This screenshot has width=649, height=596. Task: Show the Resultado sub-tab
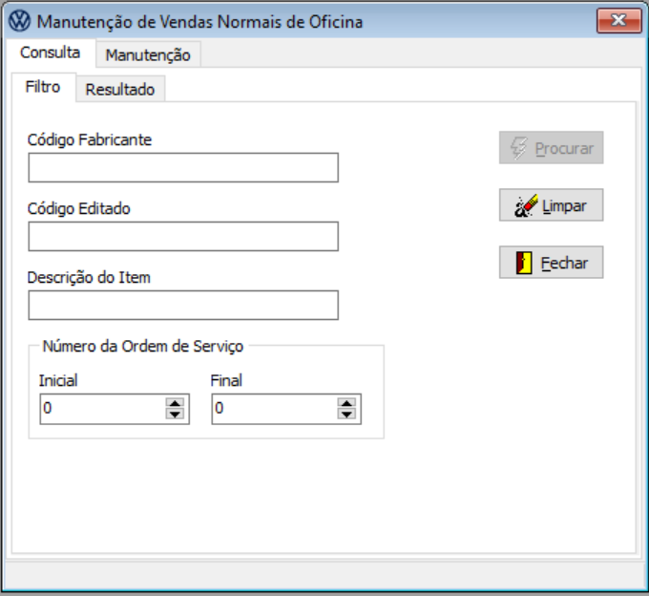tap(119, 90)
